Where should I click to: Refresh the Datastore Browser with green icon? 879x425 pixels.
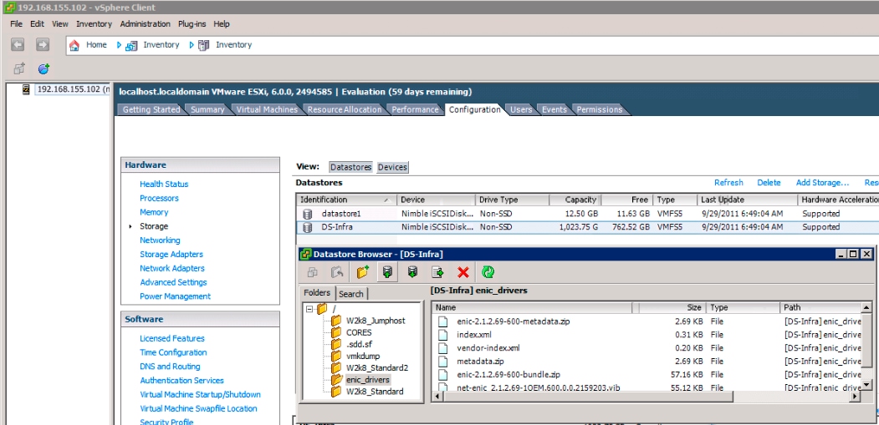(x=488, y=272)
